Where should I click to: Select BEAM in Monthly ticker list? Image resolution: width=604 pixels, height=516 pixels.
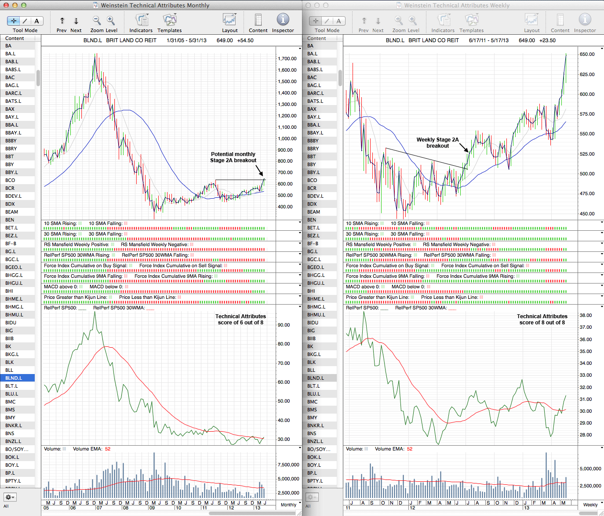click(x=18, y=212)
